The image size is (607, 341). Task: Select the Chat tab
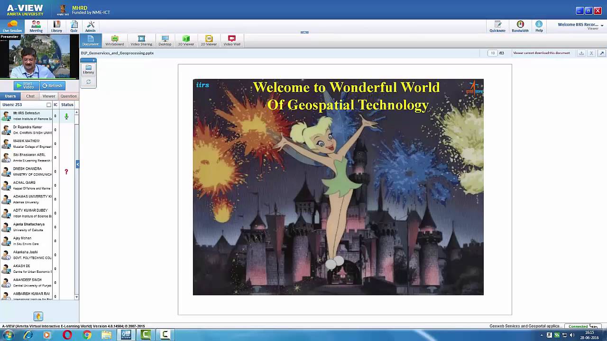(x=30, y=96)
